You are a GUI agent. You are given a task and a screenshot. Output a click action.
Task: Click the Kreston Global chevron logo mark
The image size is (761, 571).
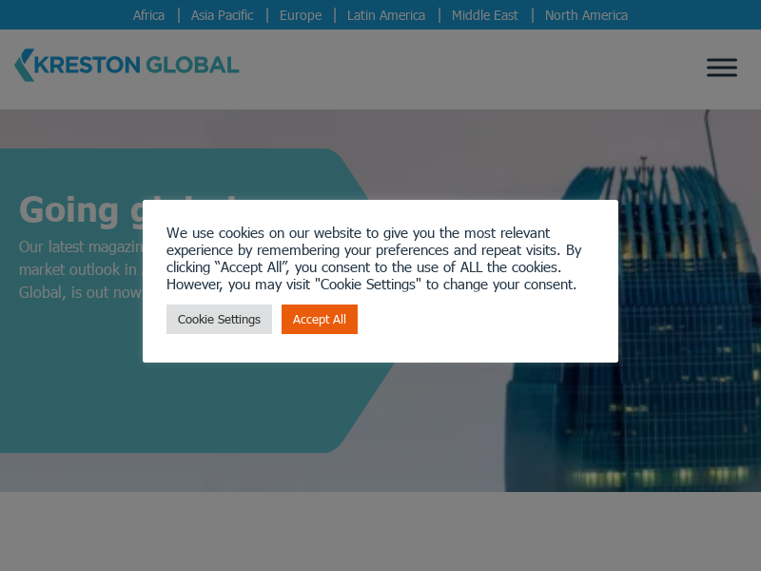tap(24, 65)
